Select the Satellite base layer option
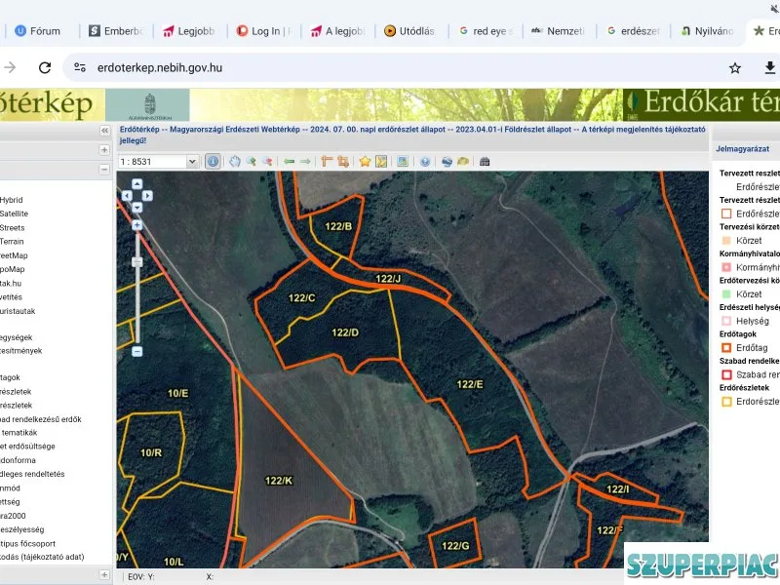The image size is (780, 585). click(14, 214)
